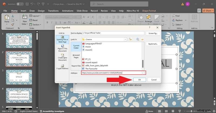Click the Redo icon
The width and height of the screenshot is (216, 113).
click(x=38, y=4)
